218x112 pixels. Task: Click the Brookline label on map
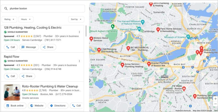click(137, 89)
